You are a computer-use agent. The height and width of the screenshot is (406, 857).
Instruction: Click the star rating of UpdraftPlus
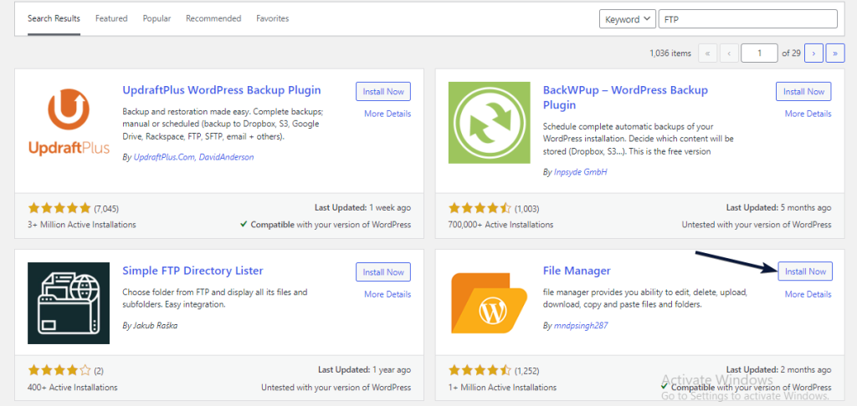click(x=59, y=207)
